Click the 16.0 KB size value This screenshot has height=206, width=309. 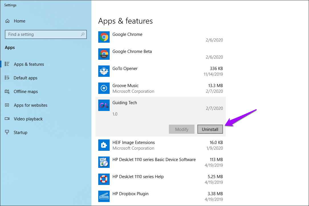[216, 142]
